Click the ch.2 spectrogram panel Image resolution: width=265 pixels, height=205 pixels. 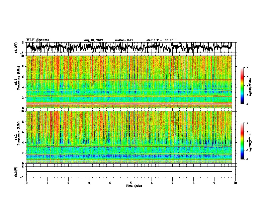(x=129, y=137)
